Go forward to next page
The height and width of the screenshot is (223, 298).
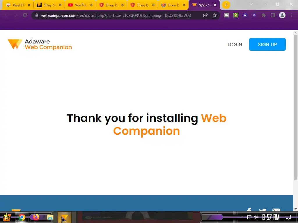pyautogui.click(x=16, y=15)
